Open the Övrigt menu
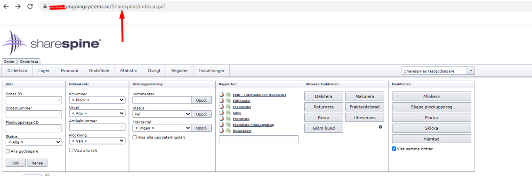Viewport: 532px width, 176px height. [154, 71]
